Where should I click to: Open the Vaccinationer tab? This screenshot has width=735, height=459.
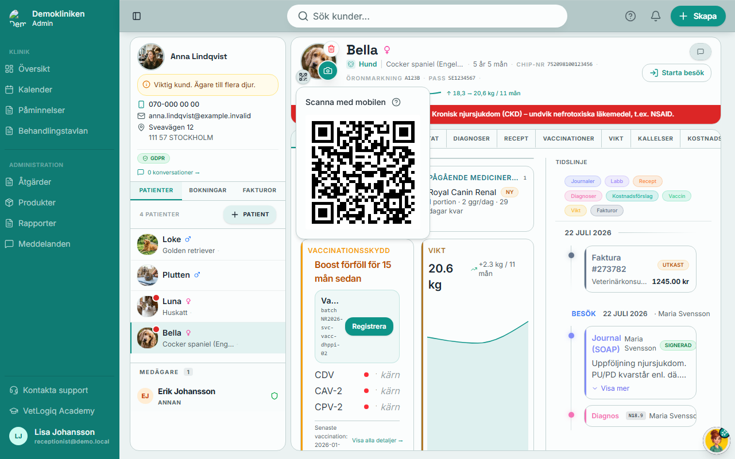[x=568, y=139]
